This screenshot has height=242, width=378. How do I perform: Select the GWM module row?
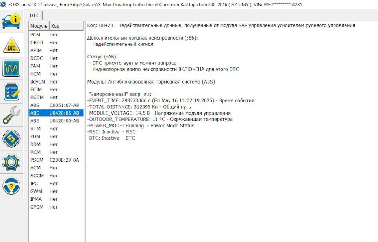coord(56,191)
